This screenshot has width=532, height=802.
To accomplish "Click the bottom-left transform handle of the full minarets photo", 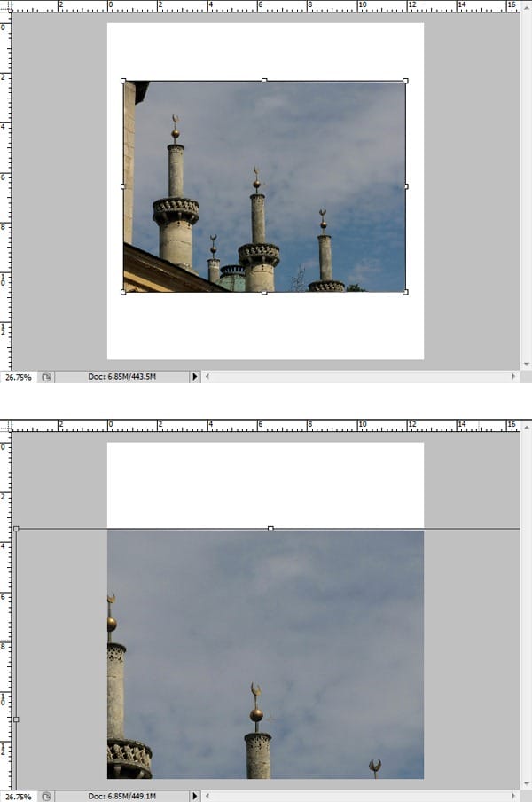I will pyautogui.click(x=123, y=292).
